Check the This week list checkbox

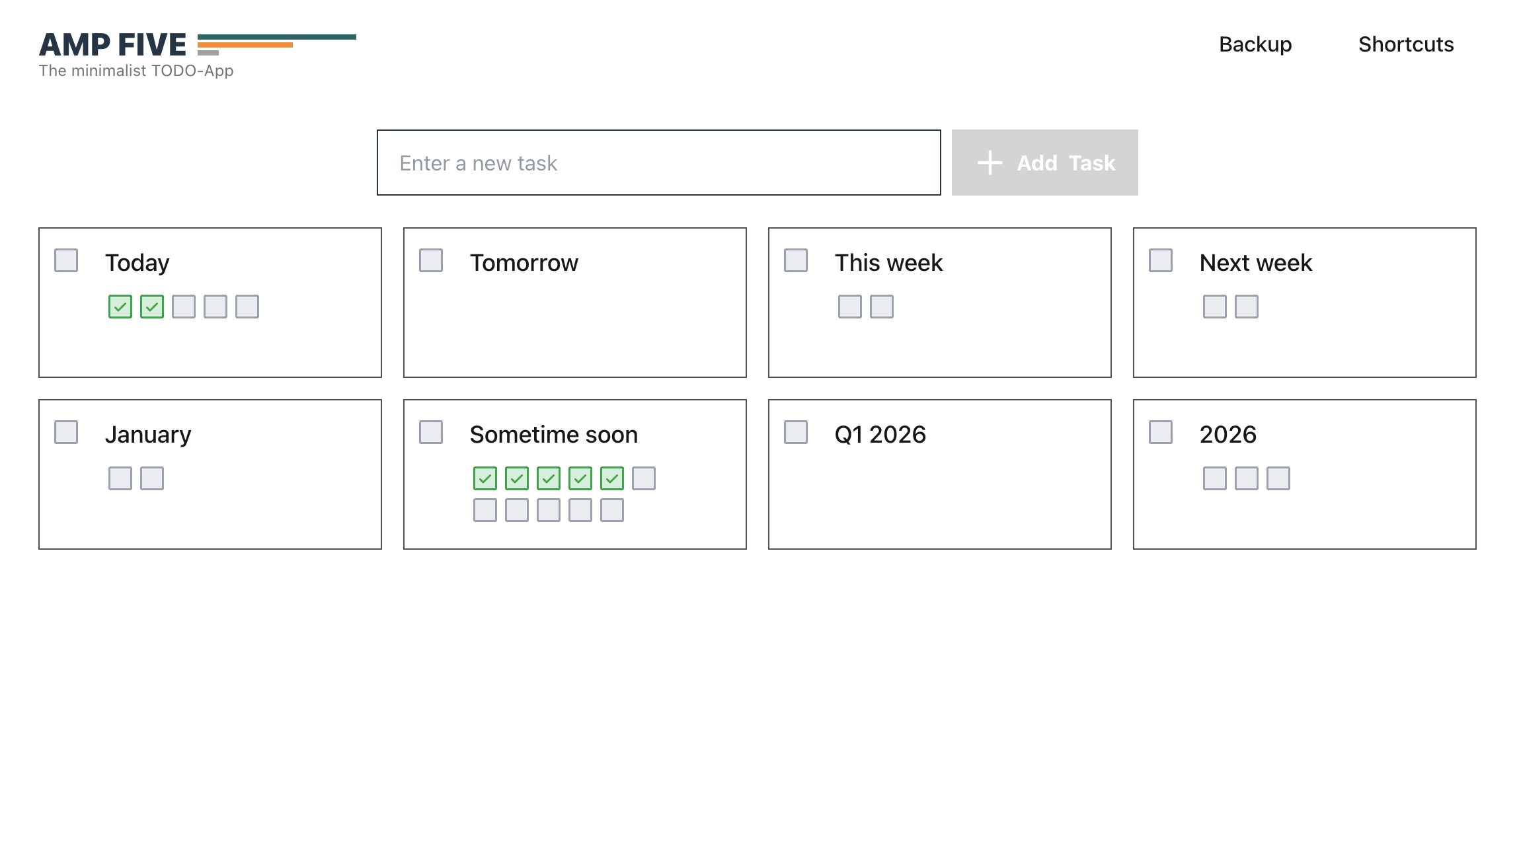pos(796,260)
